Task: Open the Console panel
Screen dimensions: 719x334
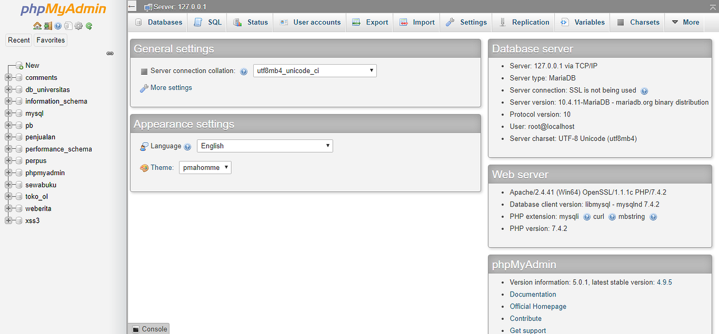Action: pos(149,329)
